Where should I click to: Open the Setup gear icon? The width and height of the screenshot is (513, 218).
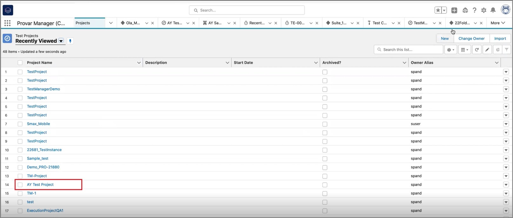click(x=484, y=10)
